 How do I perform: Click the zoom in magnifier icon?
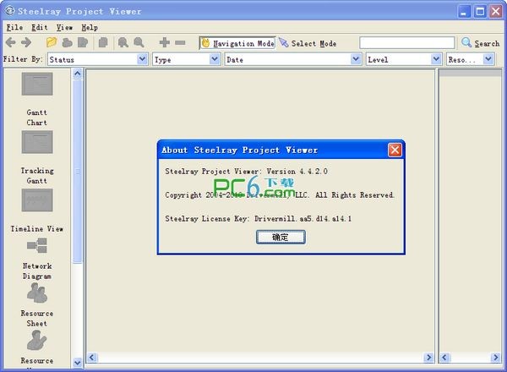(123, 42)
